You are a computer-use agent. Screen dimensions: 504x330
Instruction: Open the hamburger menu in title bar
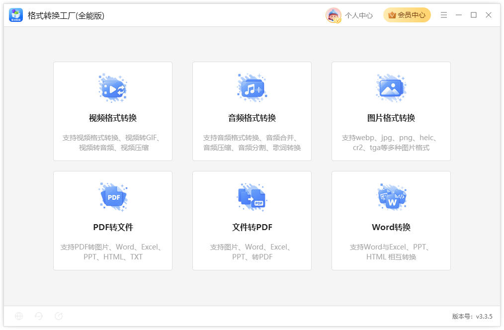pyautogui.click(x=443, y=15)
